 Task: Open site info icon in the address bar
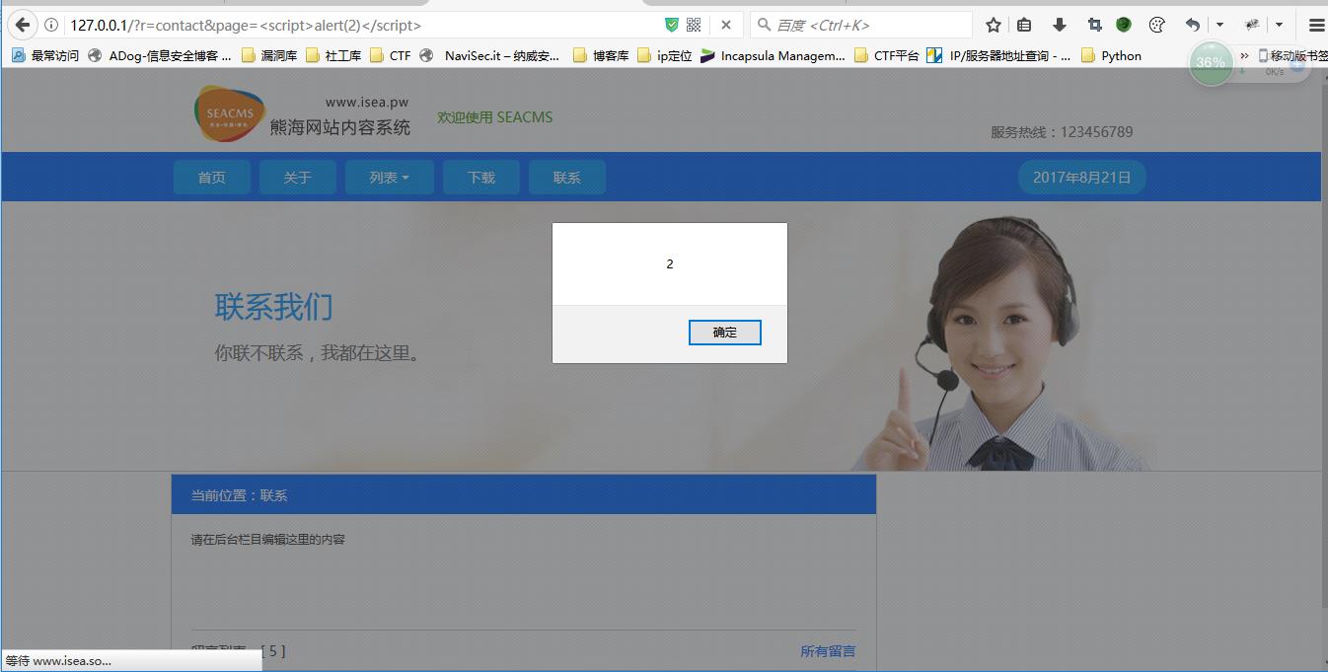point(51,25)
